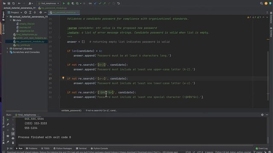
Task: Pin the run tab with pin icon
Action: click(x=8, y=142)
